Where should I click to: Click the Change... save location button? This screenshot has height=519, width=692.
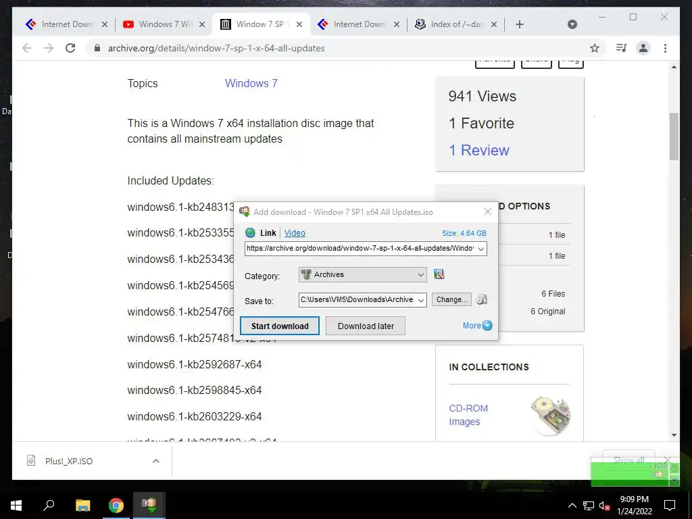(451, 299)
